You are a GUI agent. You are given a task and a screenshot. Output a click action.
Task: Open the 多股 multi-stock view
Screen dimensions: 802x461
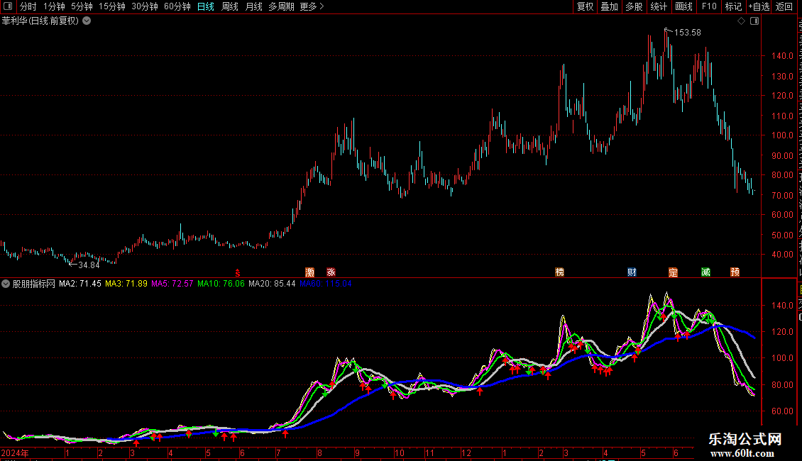634,6
